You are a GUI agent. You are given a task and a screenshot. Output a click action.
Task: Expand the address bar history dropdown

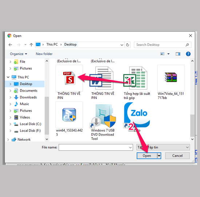(122, 45)
